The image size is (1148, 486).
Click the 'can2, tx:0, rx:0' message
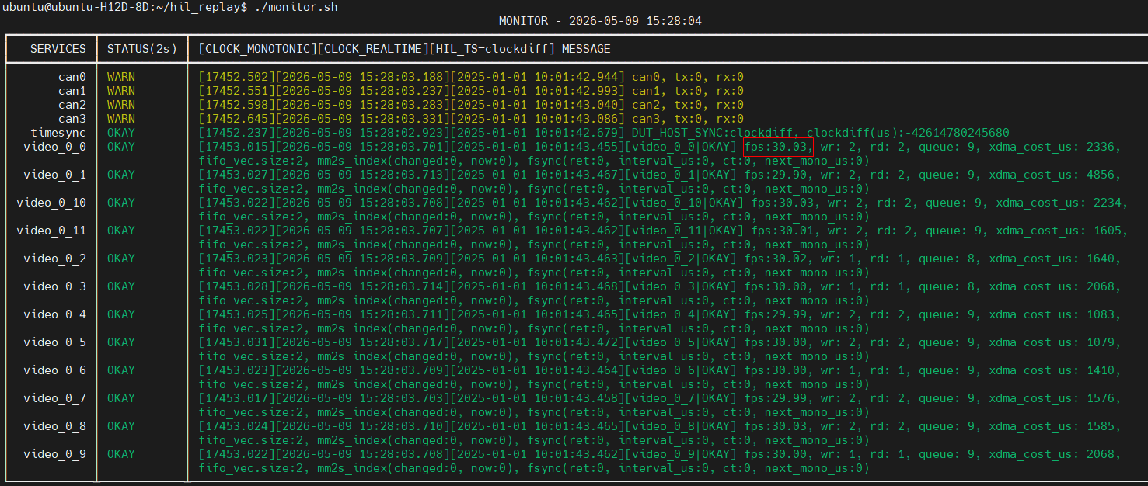coord(688,105)
